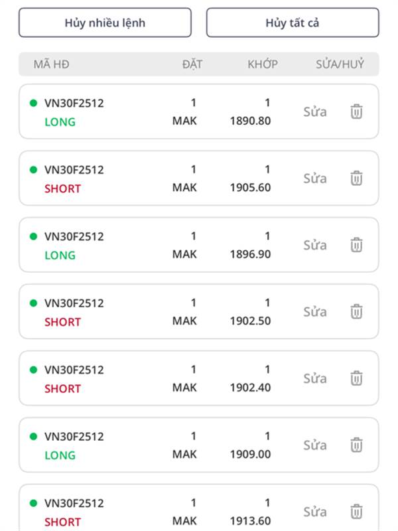Edit the LONG order at 1896.90
Screen dimensions: 398x531
pyautogui.click(x=315, y=245)
